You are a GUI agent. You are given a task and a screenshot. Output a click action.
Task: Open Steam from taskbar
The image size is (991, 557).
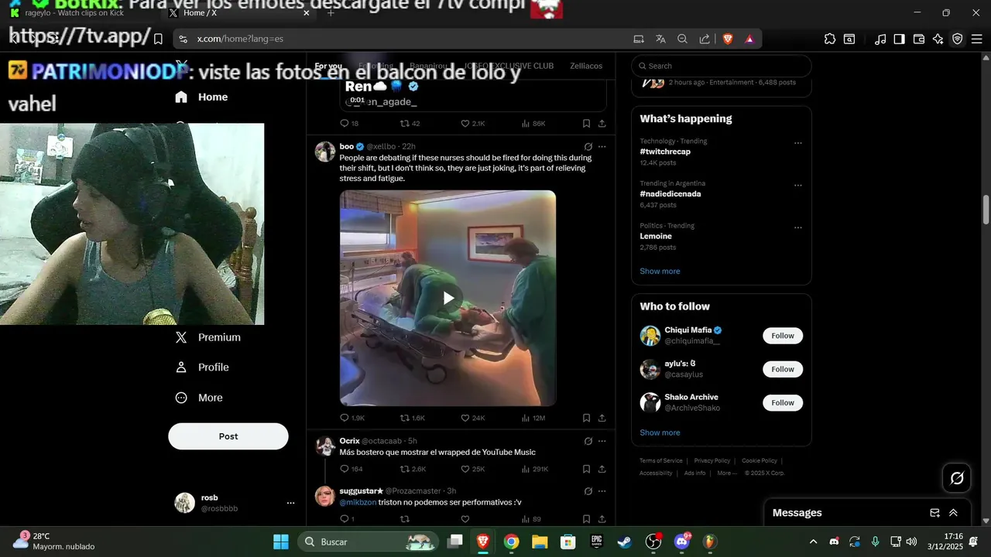[x=624, y=542]
